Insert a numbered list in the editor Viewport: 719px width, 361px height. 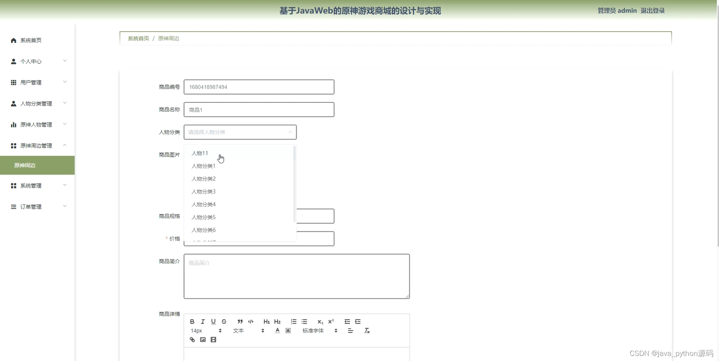pyautogui.click(x=294, y=322)
